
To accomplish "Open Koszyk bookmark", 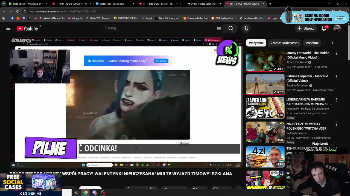I will coord(147,18).
